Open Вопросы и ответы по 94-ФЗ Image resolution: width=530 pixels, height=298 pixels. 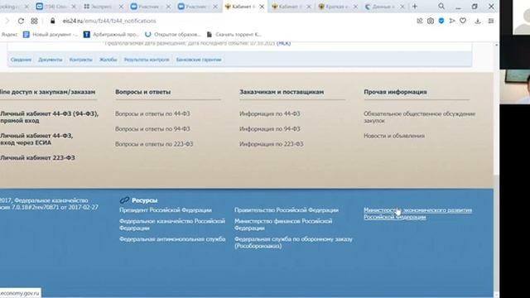point(152,129)
